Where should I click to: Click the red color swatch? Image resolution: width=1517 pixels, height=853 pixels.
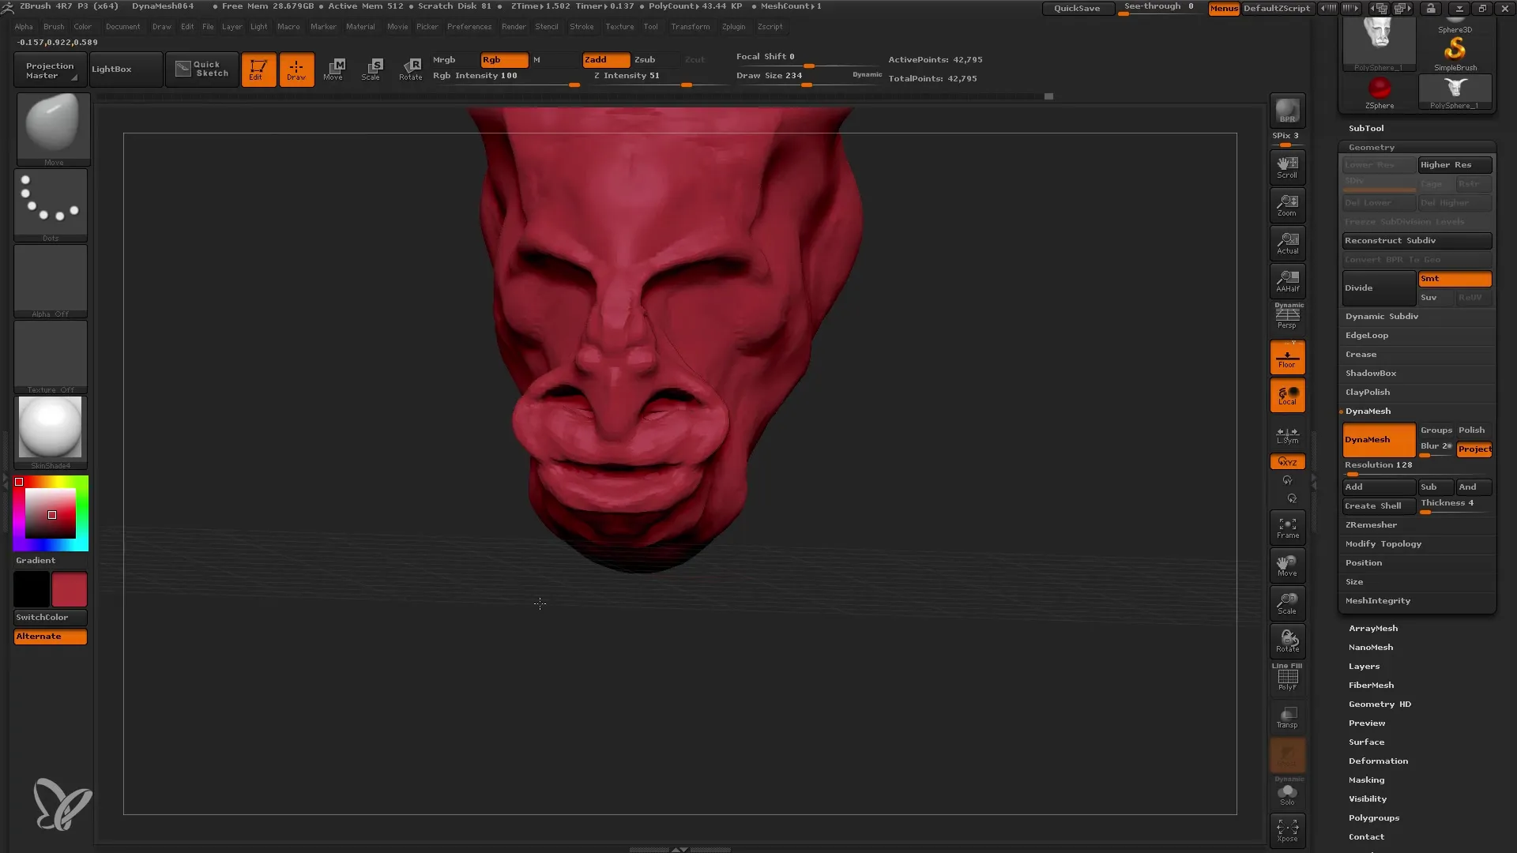(69, 588)
